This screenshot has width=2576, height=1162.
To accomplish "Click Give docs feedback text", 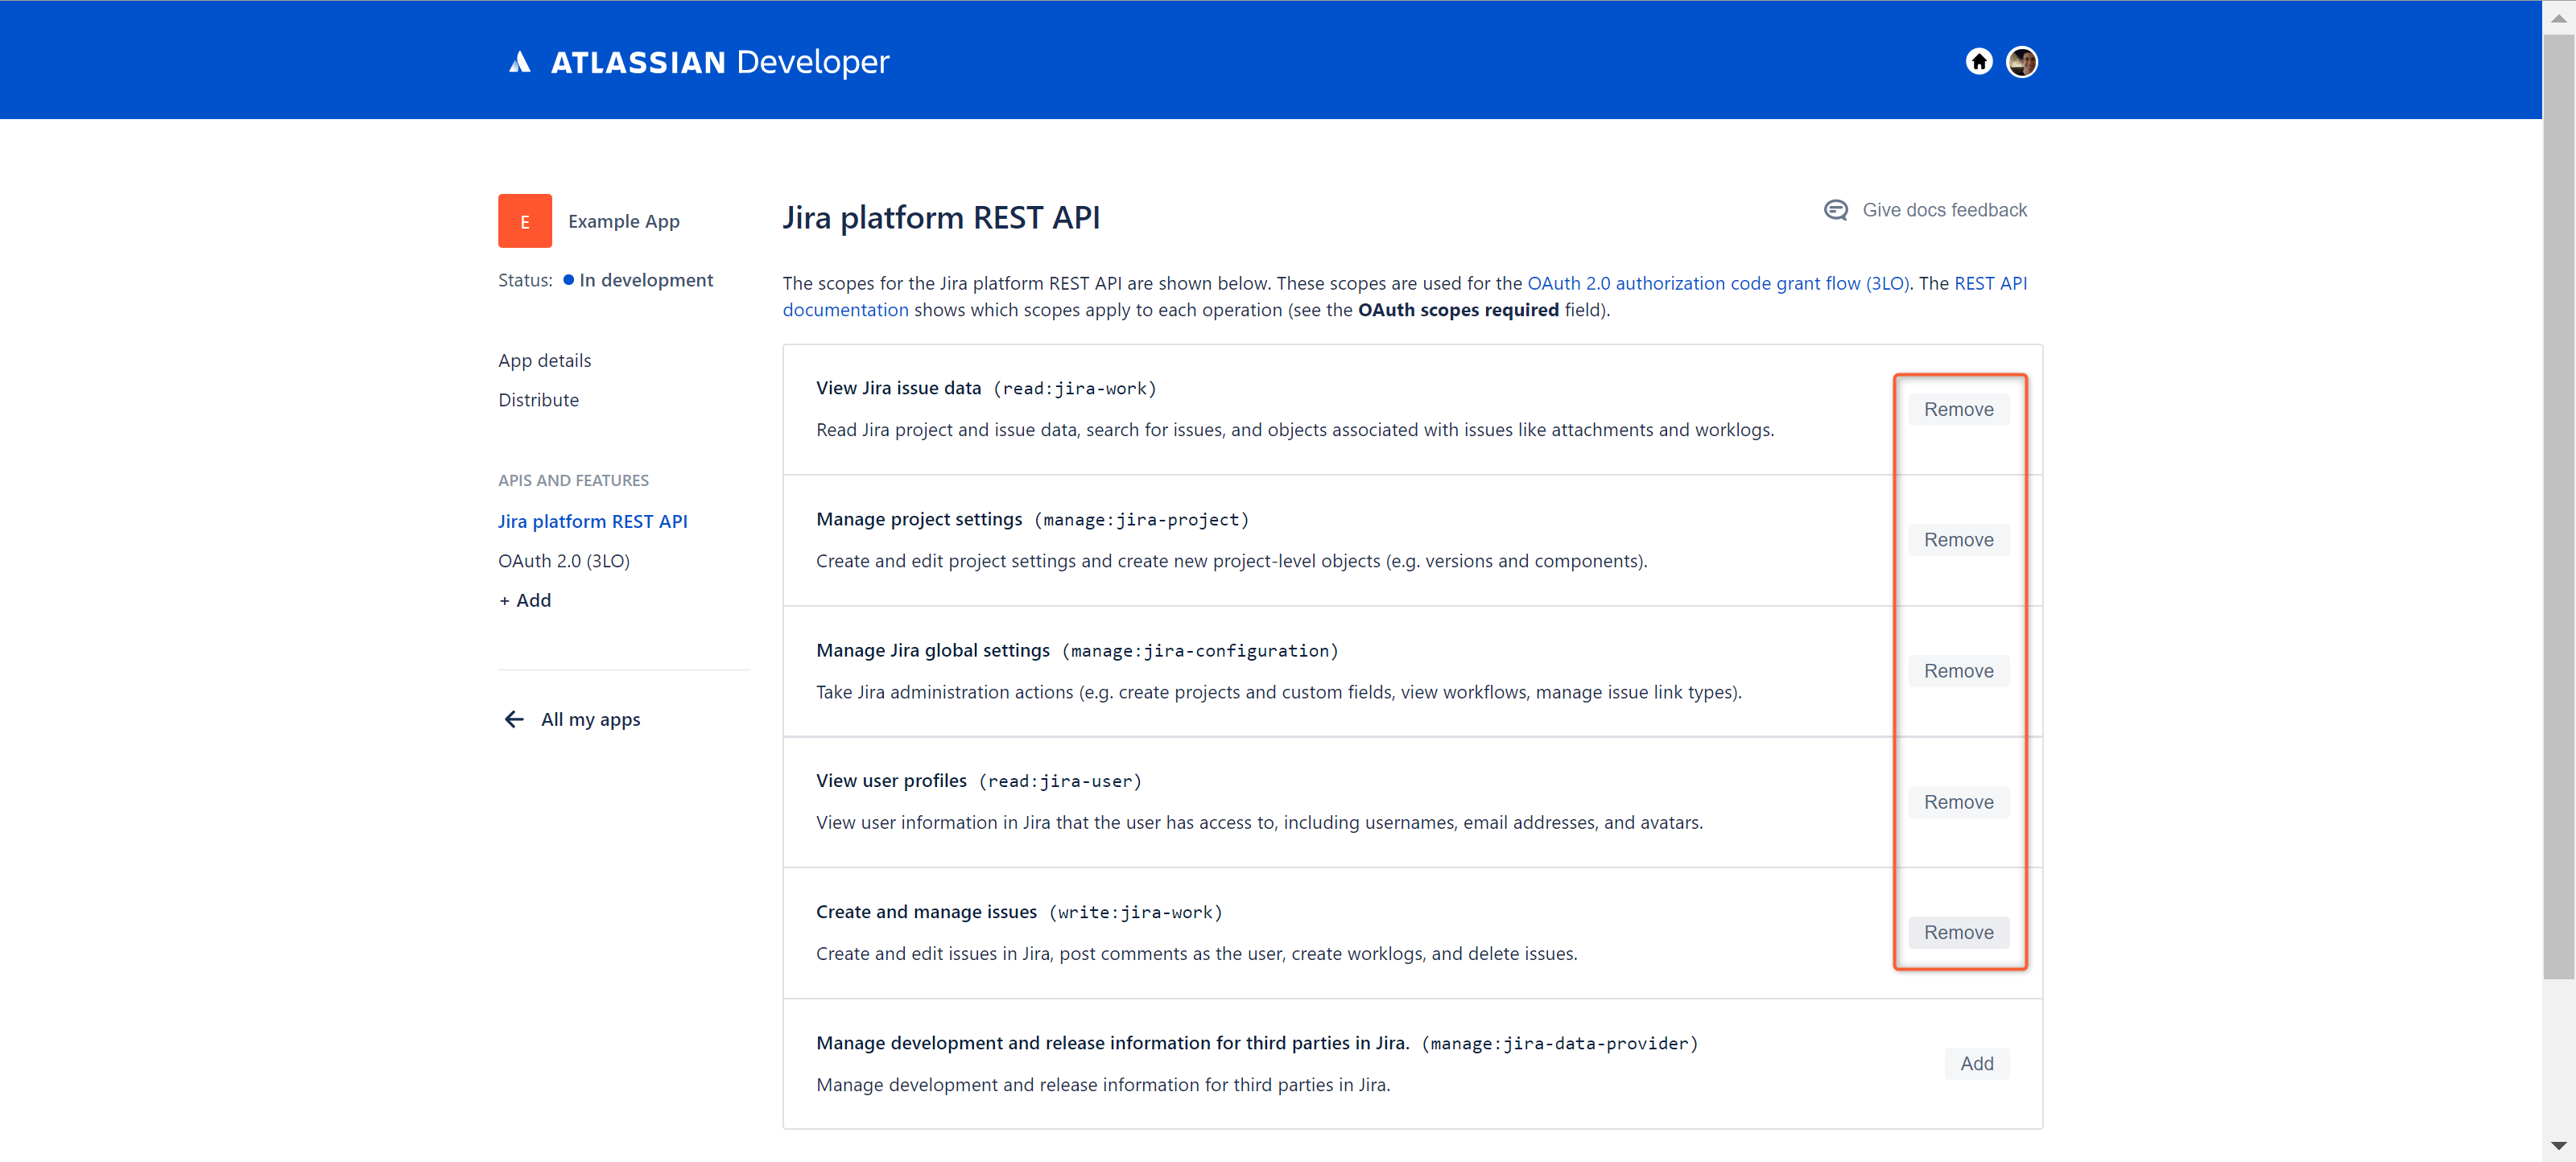I will click(1944, 210).
